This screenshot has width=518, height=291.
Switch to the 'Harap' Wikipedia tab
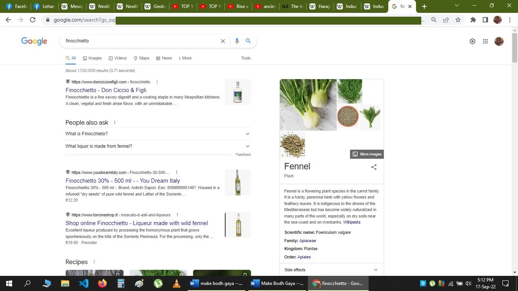(320, 6)
